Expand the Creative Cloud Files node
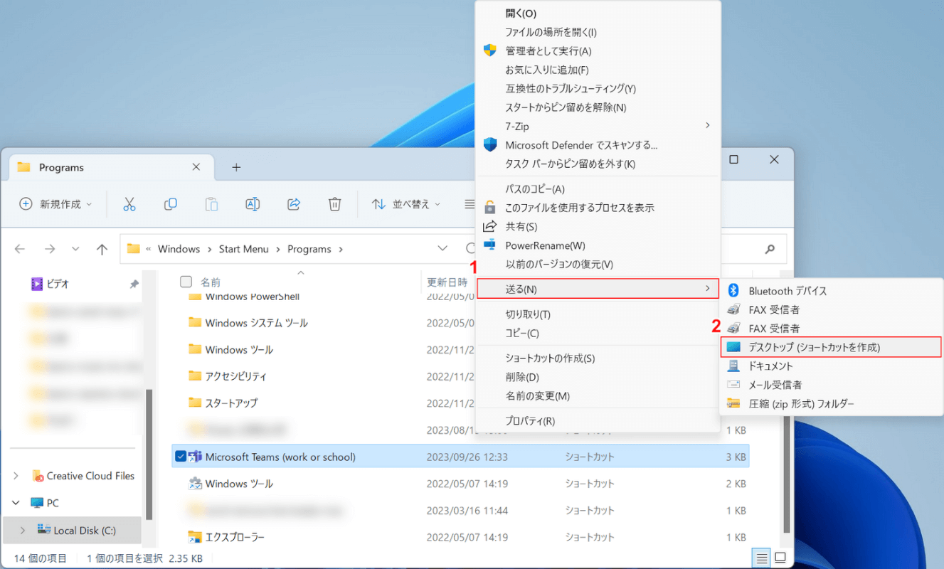The image size is (944, 569). tap(17, 476)
